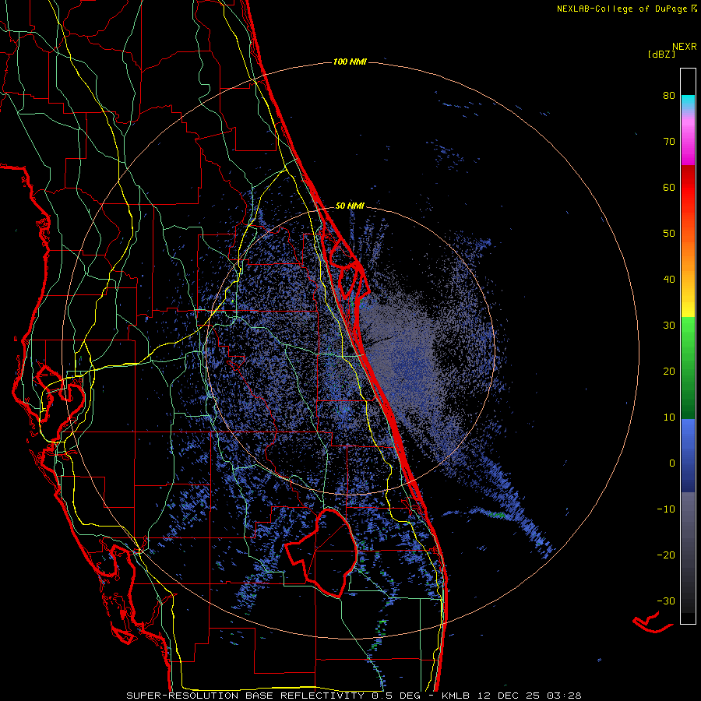Click the '-20' value on the dBZ scale
The width and height of the screenshot is (701, 701).
tap(666, 555)
